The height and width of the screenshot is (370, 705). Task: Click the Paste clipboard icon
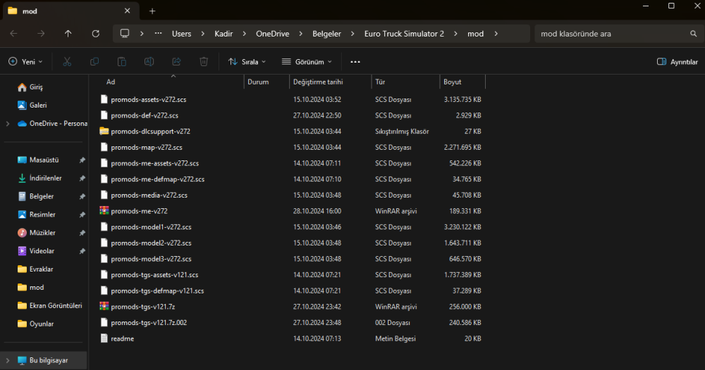coord(122,62)
